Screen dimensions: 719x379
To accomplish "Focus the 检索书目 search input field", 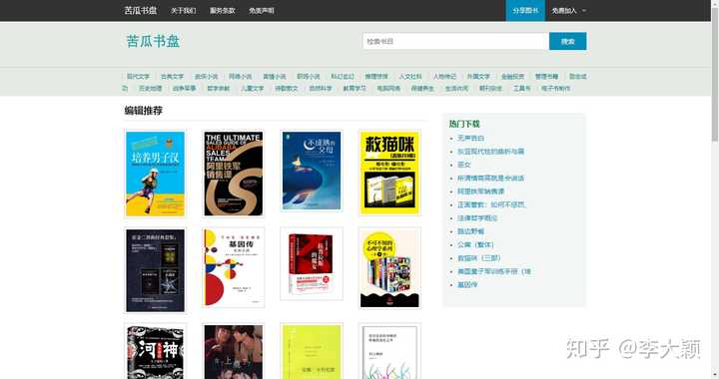I will [455, 41].
